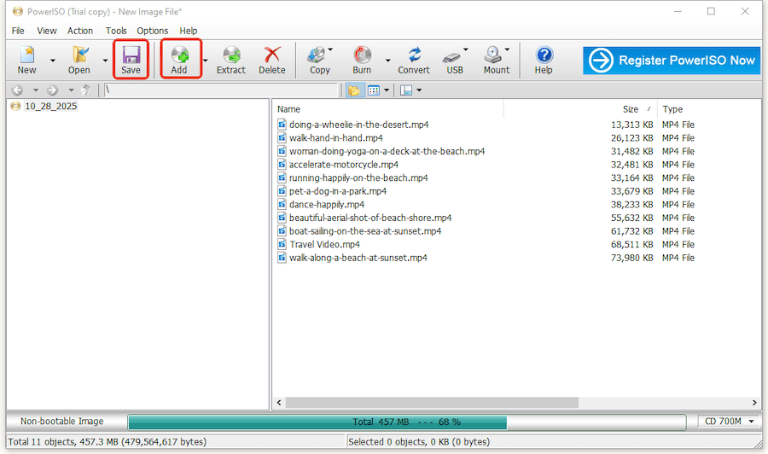
Task: Click the Forward navigation arrow
Action: pyautogui.click(x=52, y=90)
